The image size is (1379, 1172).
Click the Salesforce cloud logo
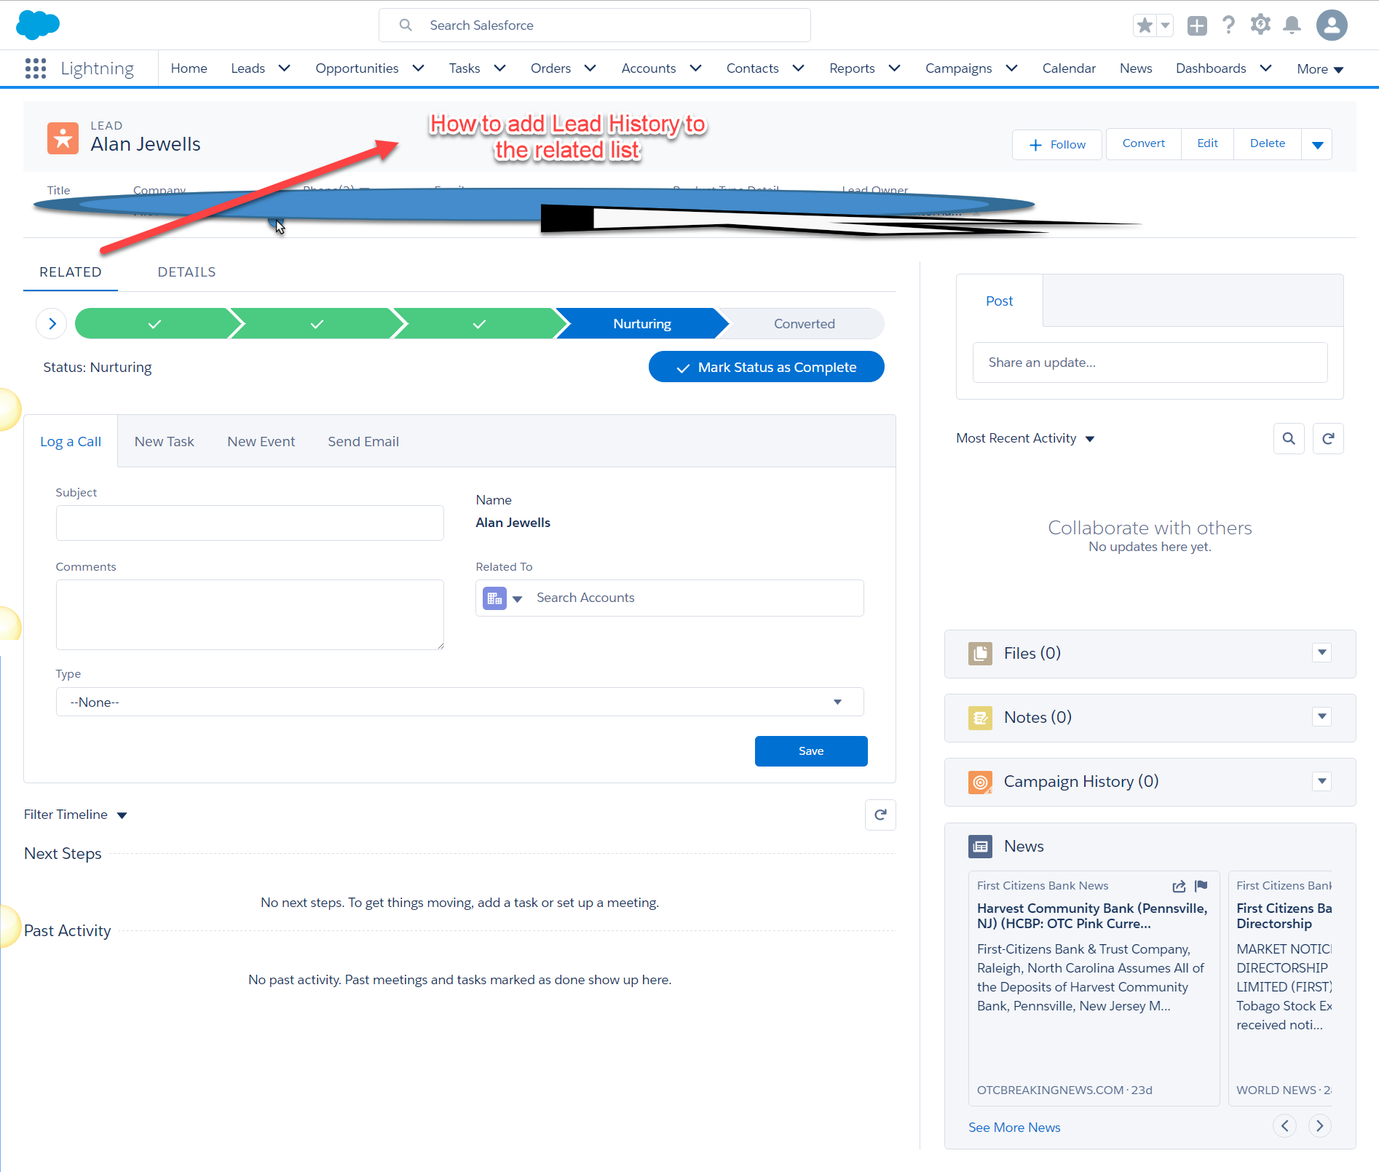38,25
